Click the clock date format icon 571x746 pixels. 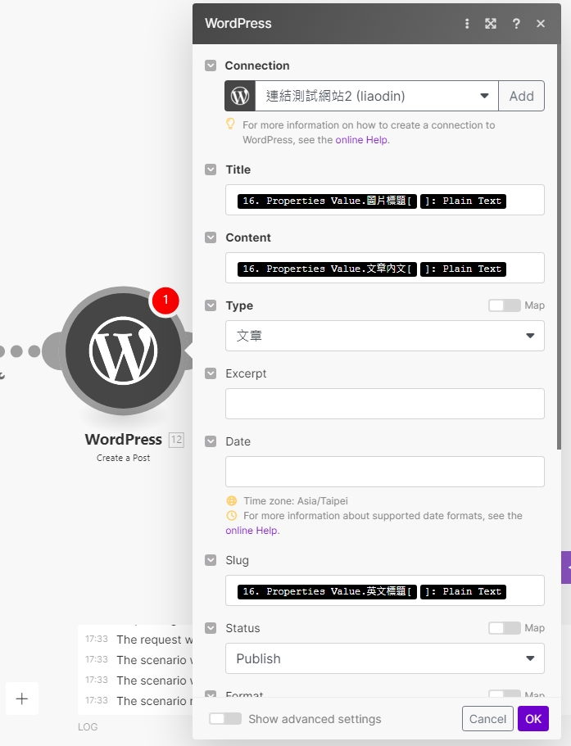tap(232, 515)
